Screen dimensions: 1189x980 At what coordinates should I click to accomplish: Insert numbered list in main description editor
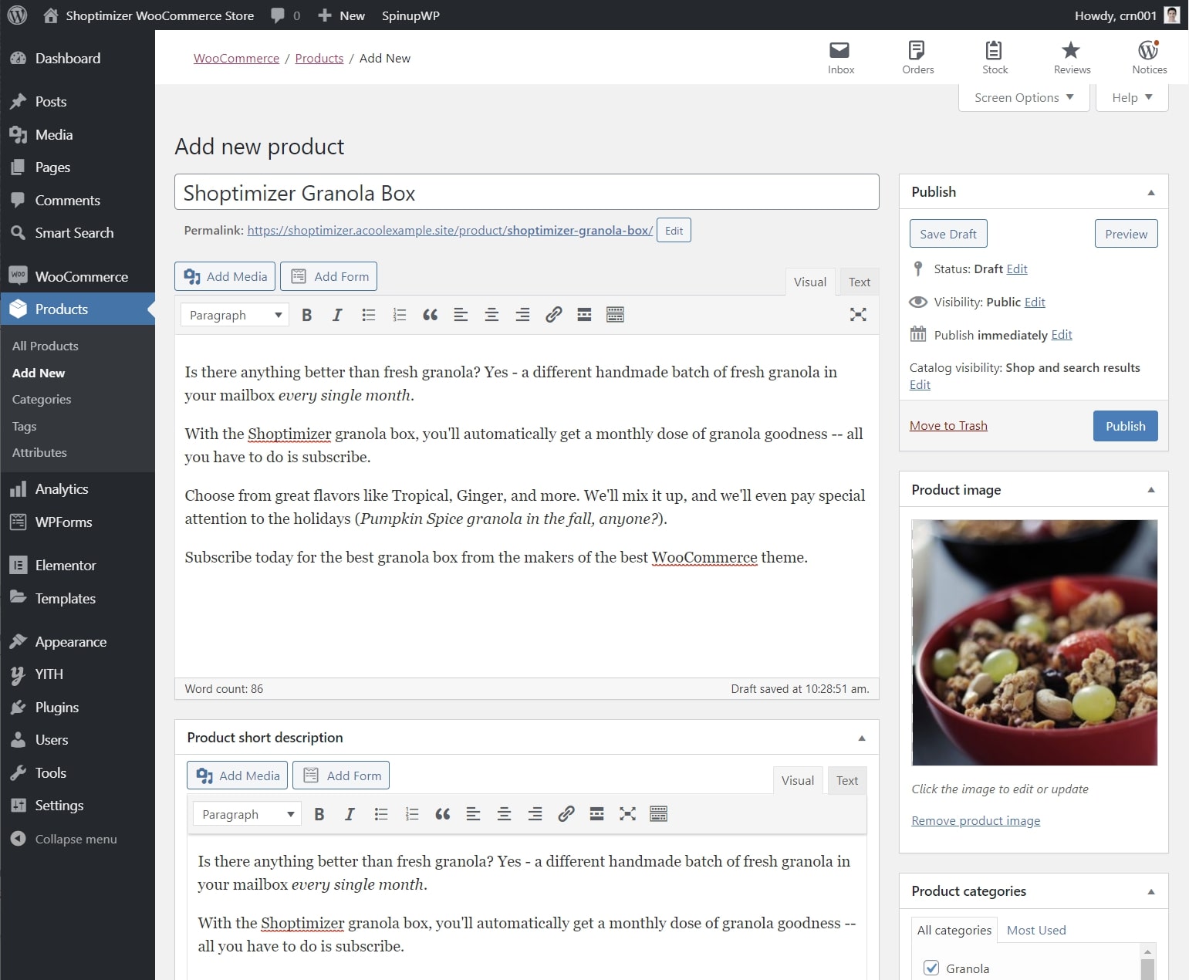[x=400, y=315]
